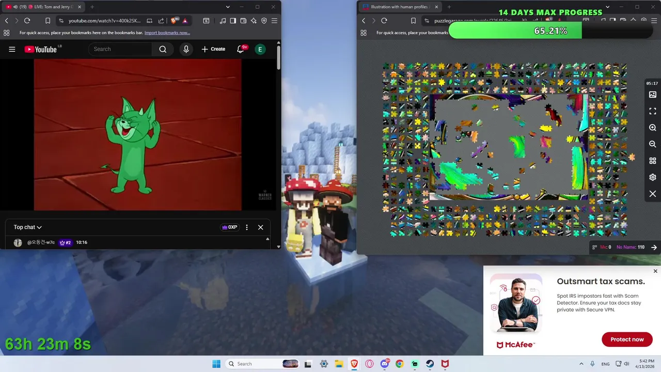This screenshot has width=661, height=372.
Task: Show hidden system tray icons
Action: pos(581,364)
